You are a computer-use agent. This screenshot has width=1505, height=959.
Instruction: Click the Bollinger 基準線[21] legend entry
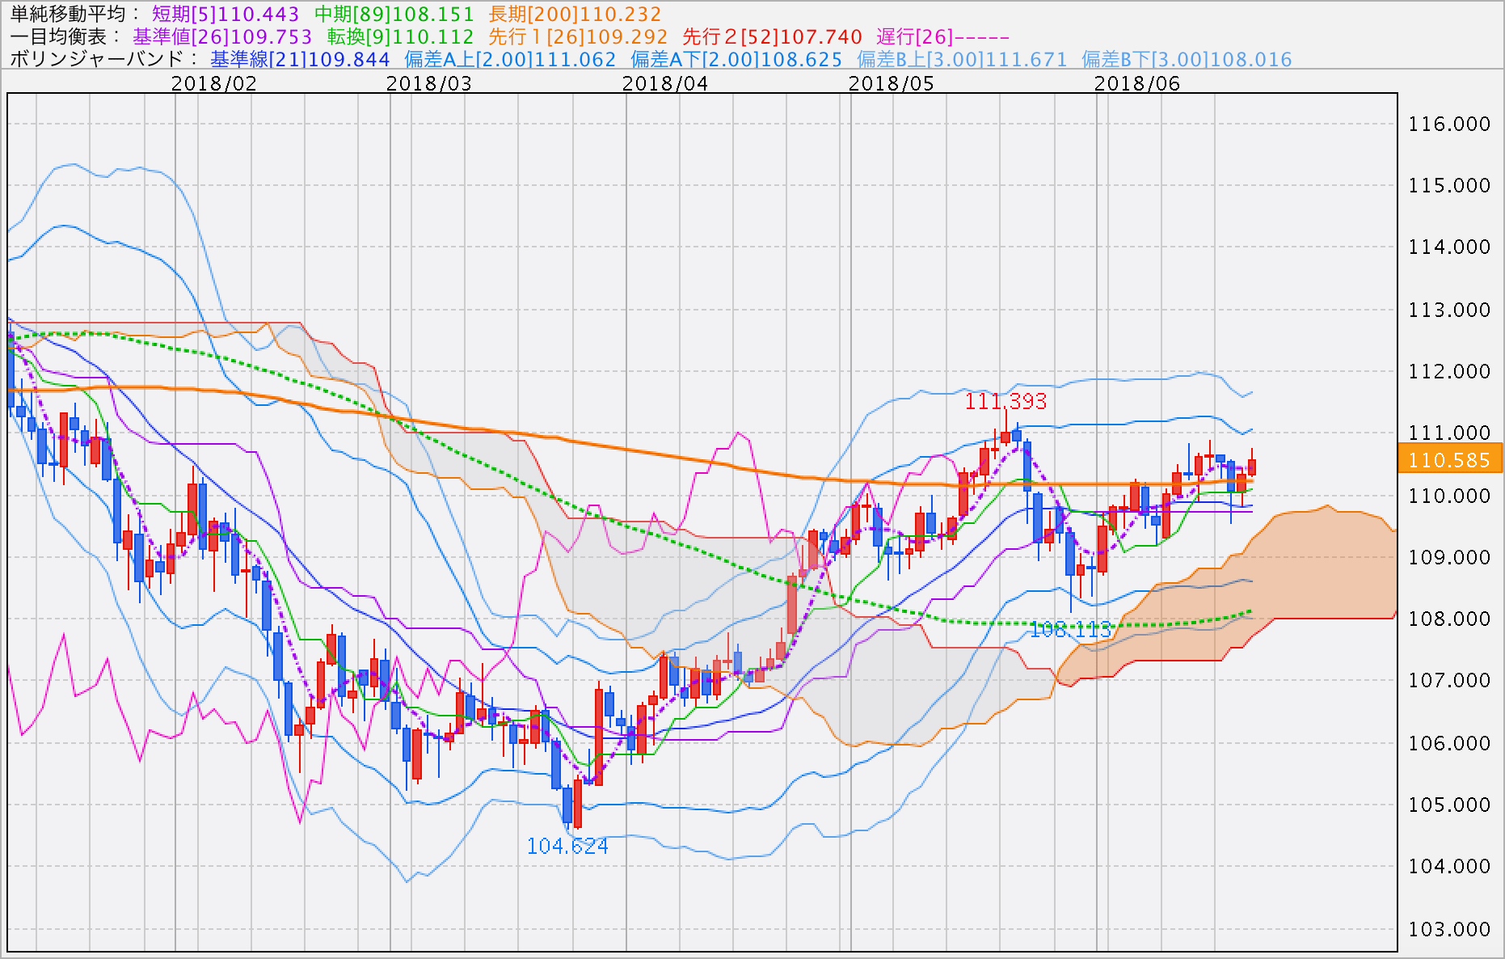(300, 59)
